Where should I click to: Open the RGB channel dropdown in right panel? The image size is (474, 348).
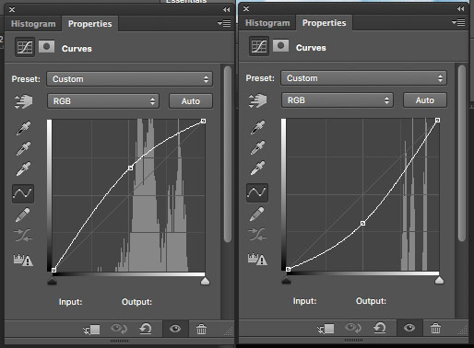coord(338,100)
